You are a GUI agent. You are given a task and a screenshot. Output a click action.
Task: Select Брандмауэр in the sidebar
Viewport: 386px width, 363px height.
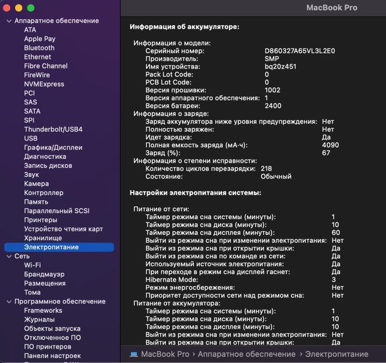tap(45, 274)
